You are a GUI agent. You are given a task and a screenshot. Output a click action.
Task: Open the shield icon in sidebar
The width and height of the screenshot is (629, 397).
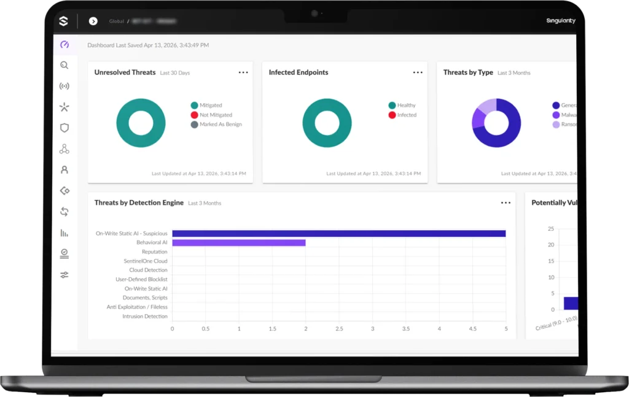pos(64,128)
